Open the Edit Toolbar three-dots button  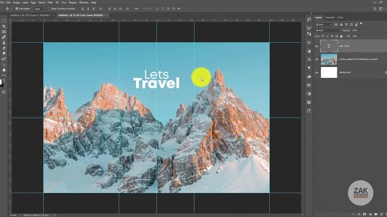4,75
